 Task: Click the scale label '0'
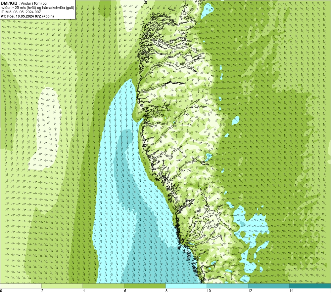tap(1, 291)
